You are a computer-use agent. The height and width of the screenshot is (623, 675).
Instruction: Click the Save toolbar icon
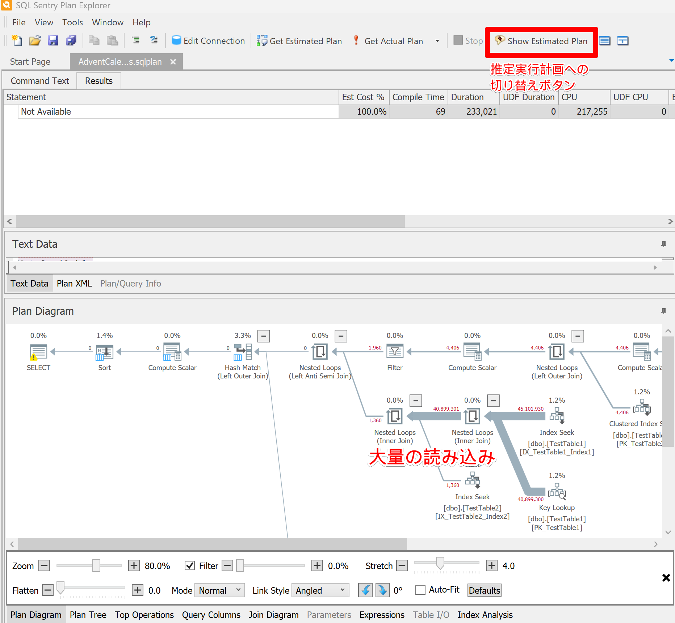(53, 41)
